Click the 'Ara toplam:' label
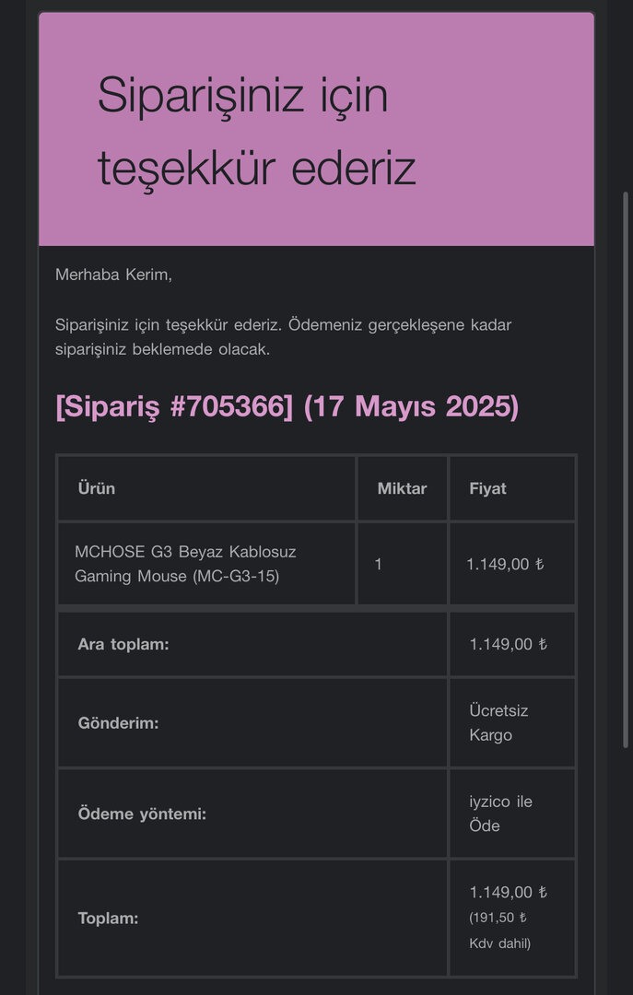 (x=123, y=644)
